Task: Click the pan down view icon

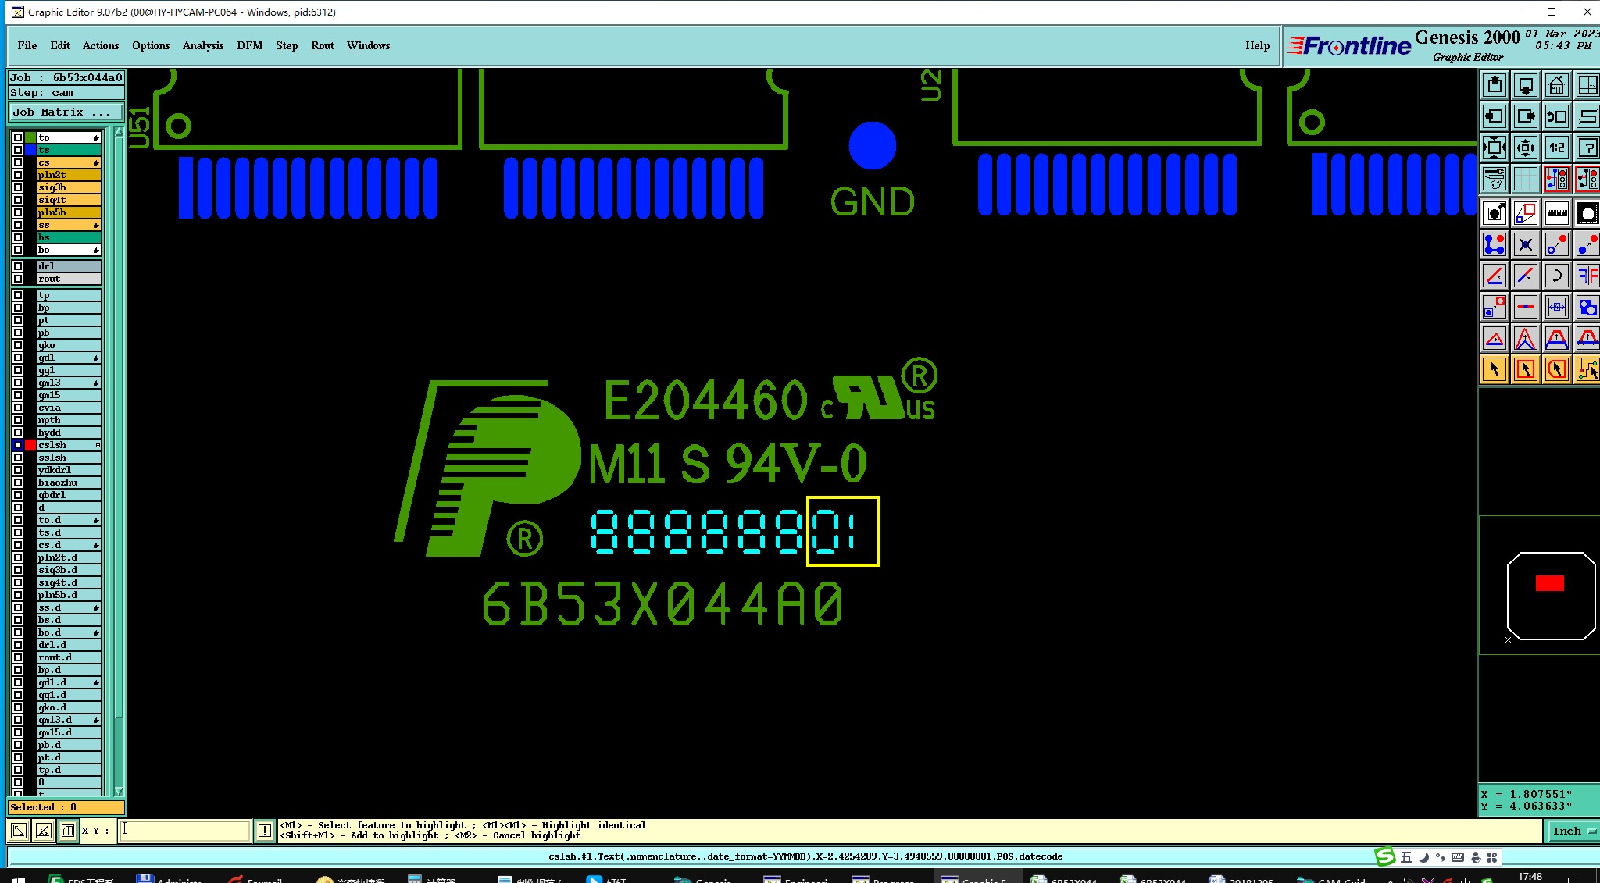Action: pyautogui.click(x=1525, y=85)
